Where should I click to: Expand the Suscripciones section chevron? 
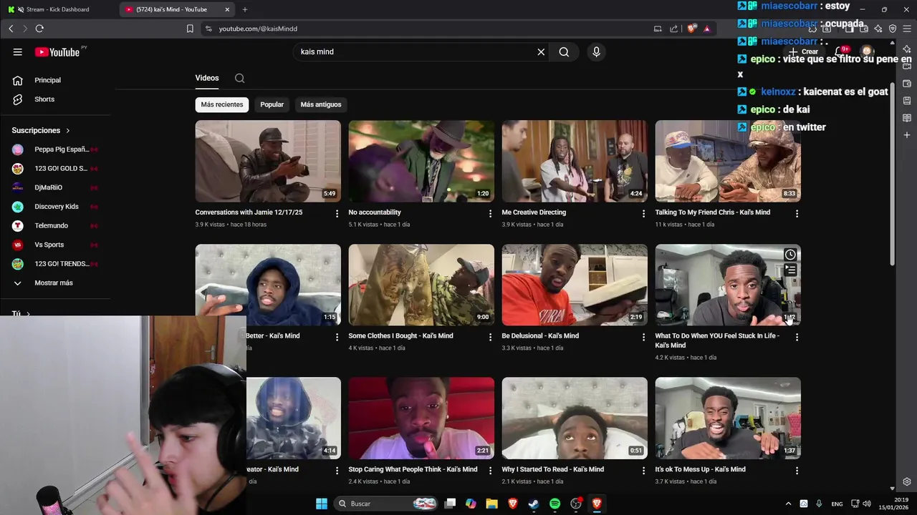coord(68,131)
